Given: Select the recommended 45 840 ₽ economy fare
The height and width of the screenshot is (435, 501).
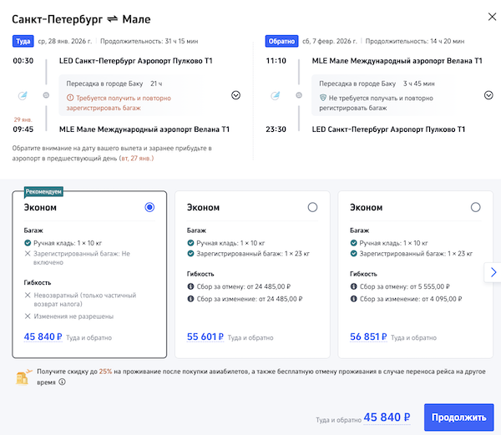Looking at the screenshot, I should click(x=149, y=207).
